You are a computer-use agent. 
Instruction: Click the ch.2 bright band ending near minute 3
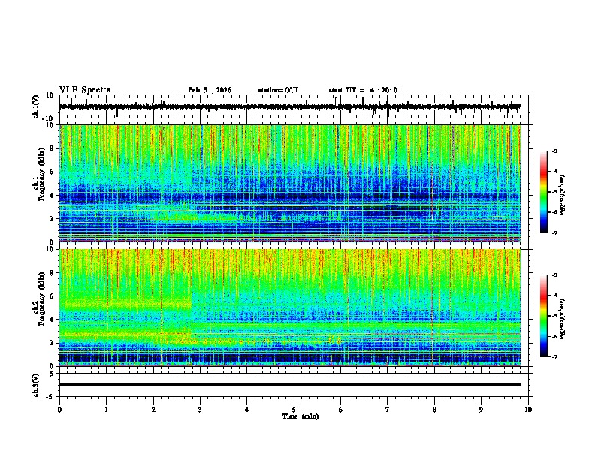coord(125,304)
